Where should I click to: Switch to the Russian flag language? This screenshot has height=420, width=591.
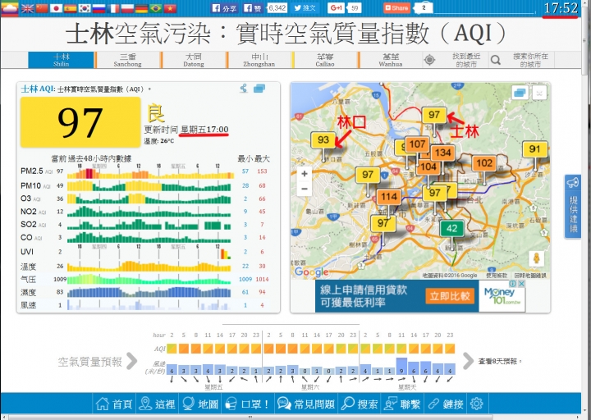(99, 8)
